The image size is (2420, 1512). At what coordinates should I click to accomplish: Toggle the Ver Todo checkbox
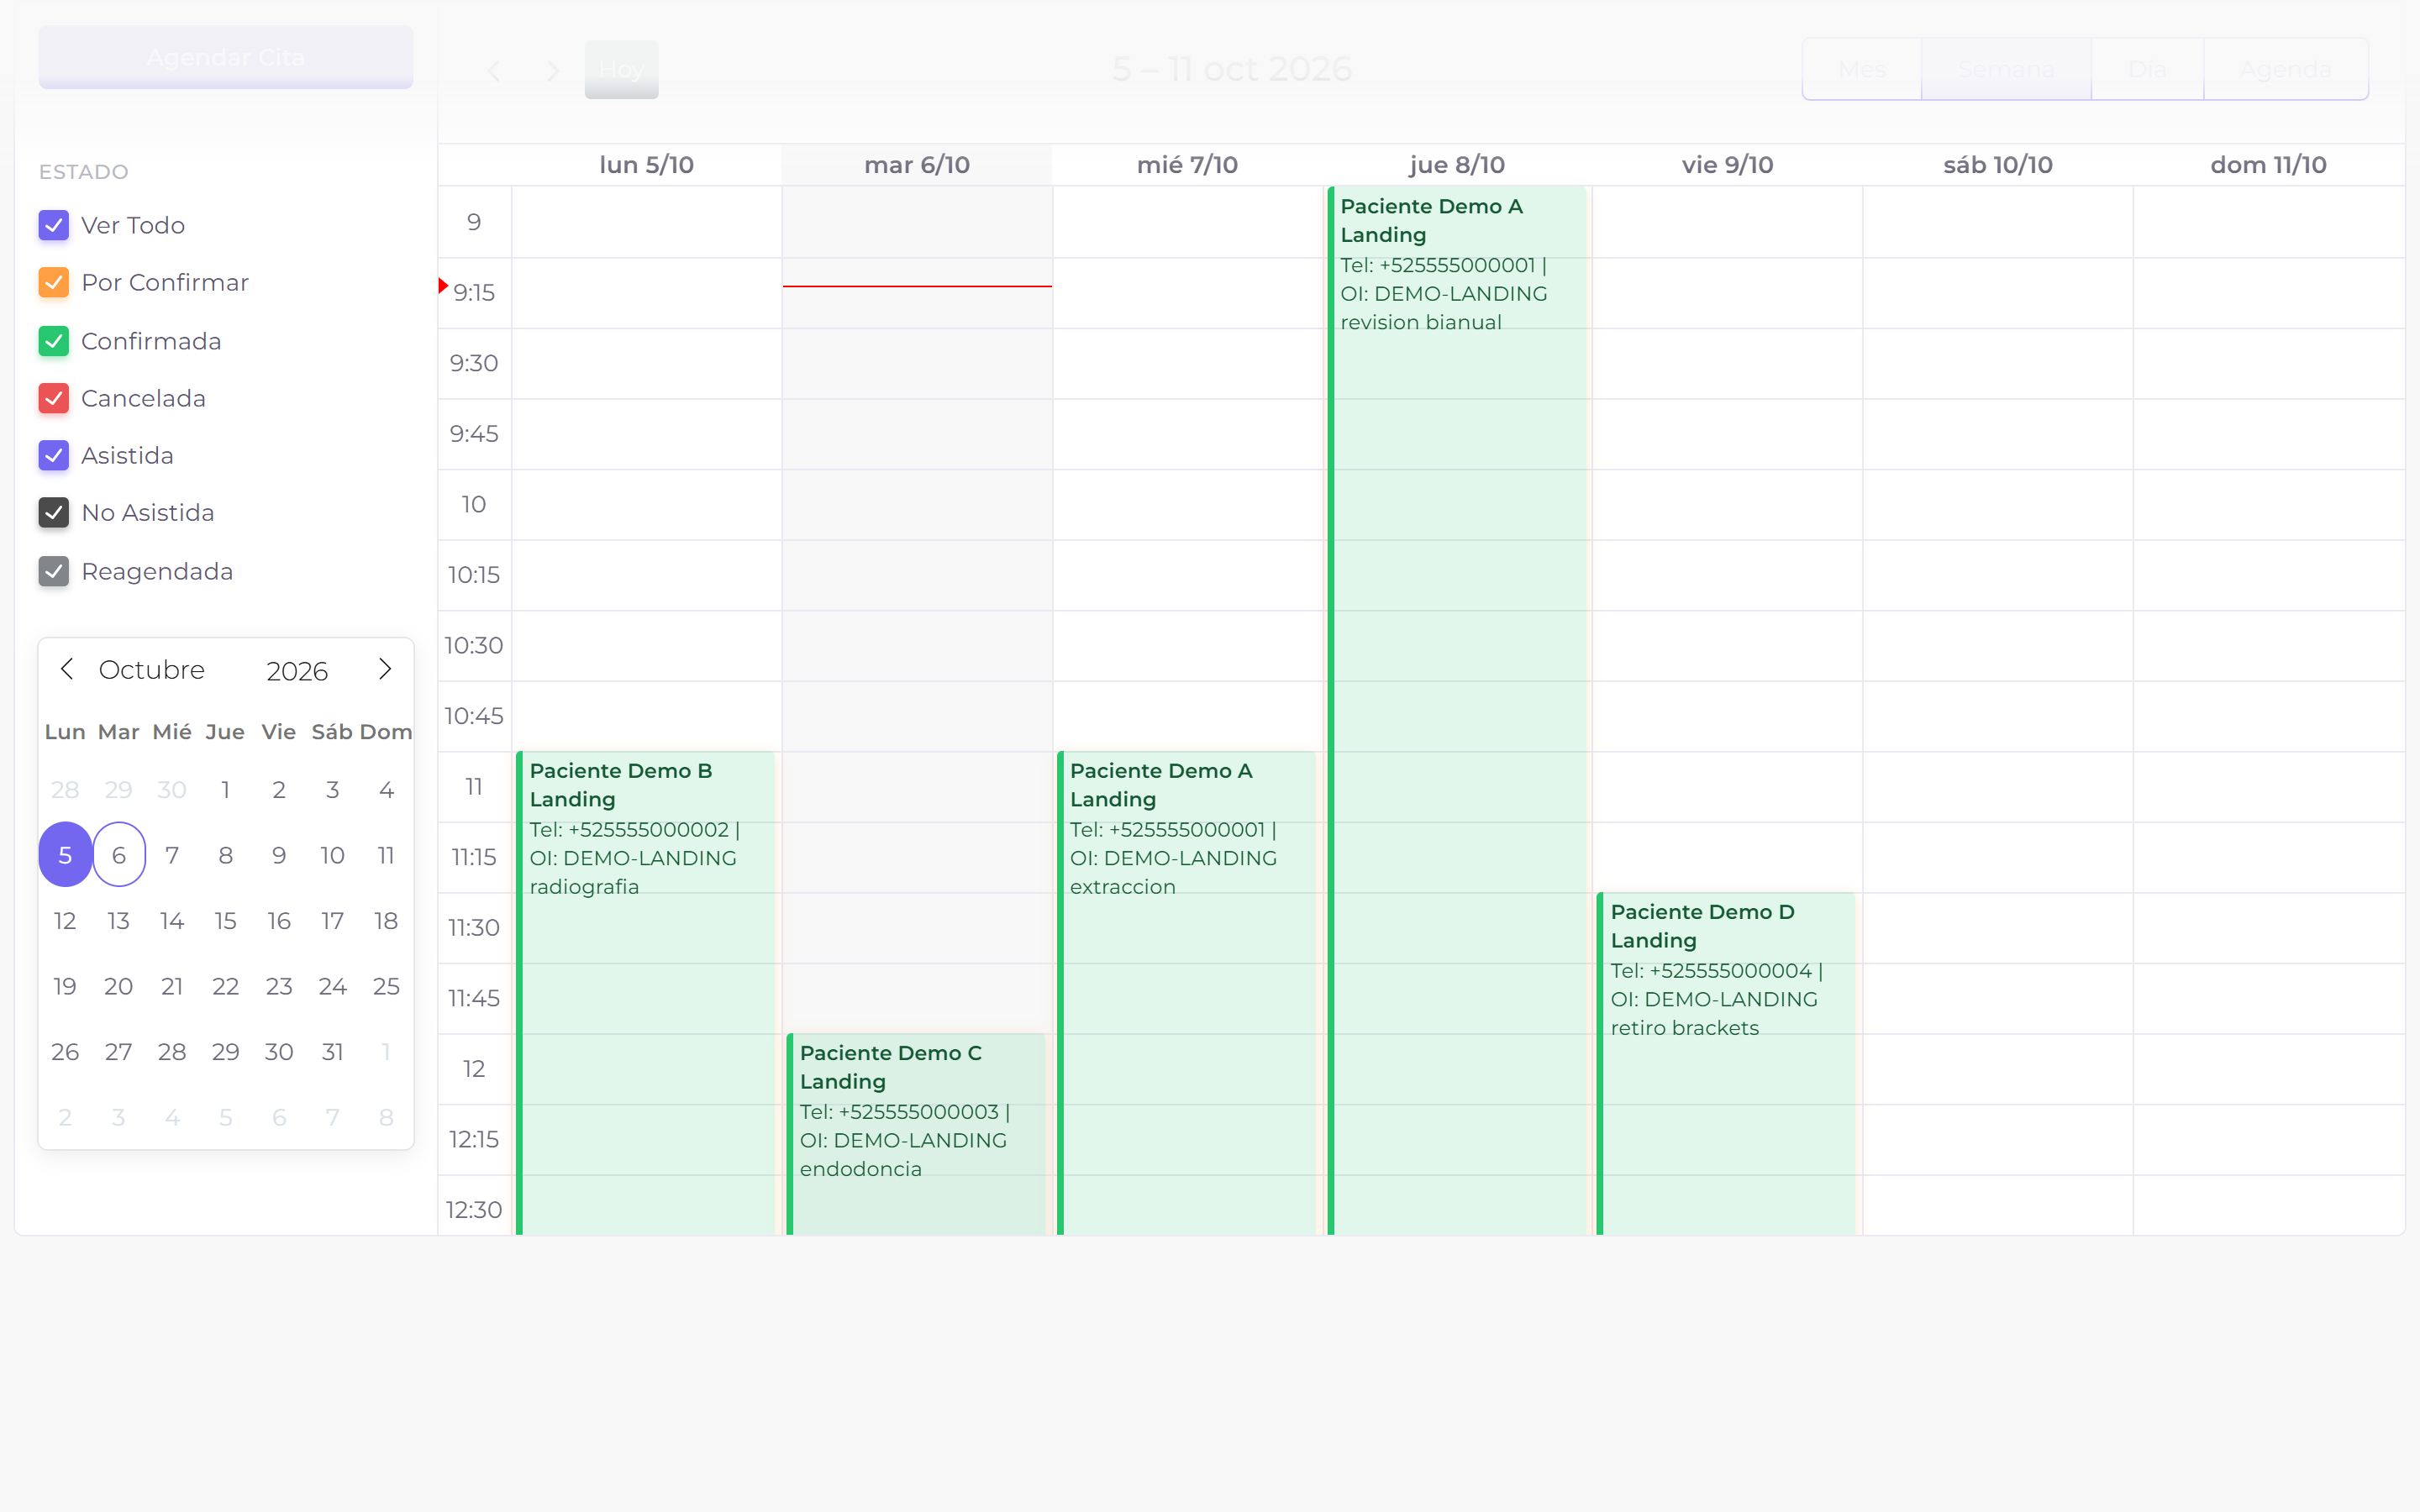coord(54,225)
